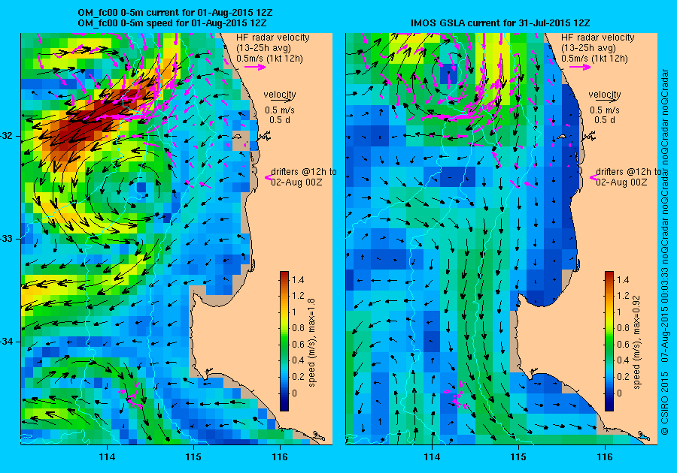Click the 'velocity' label in OM_fc00 panel
This screenshot has height=473, width=677.
(280, 94)
